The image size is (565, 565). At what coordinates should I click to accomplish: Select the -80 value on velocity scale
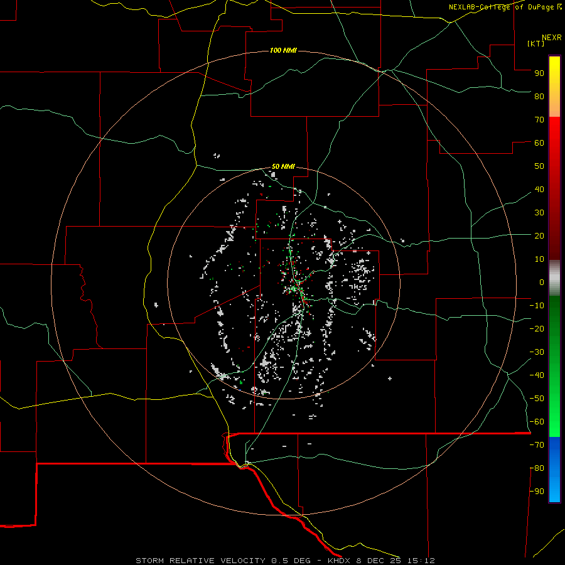537,468
